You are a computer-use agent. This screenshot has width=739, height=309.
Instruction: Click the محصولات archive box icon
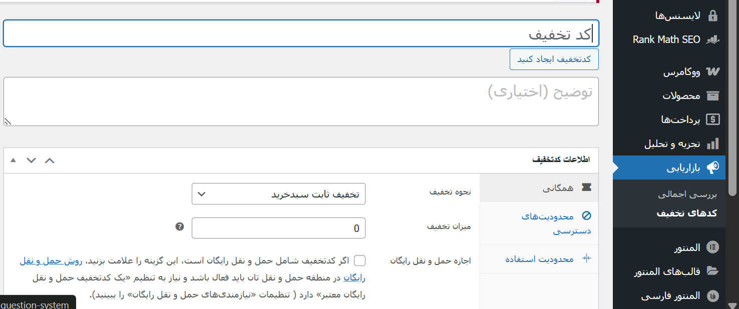[712, 95]
